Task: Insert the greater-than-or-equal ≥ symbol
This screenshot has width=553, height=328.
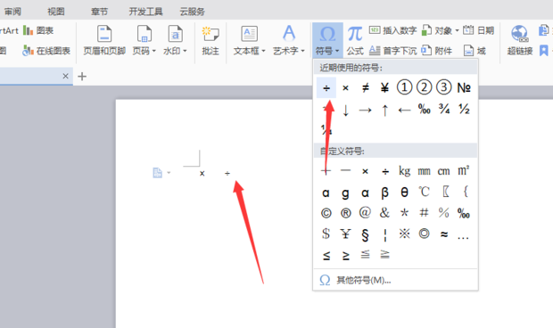Action: click(x=346, y=255)
